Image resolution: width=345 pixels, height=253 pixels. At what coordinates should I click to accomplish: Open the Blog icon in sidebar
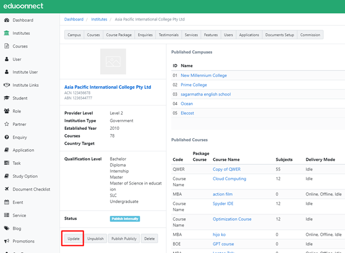6,228
